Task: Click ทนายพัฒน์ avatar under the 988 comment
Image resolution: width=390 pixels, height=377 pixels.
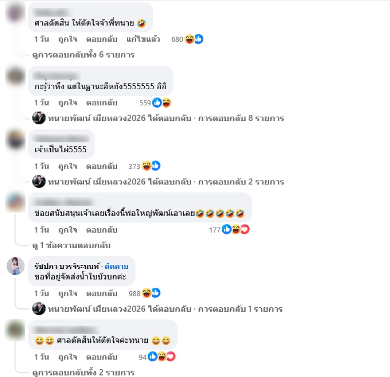Action: coord(39,309)
